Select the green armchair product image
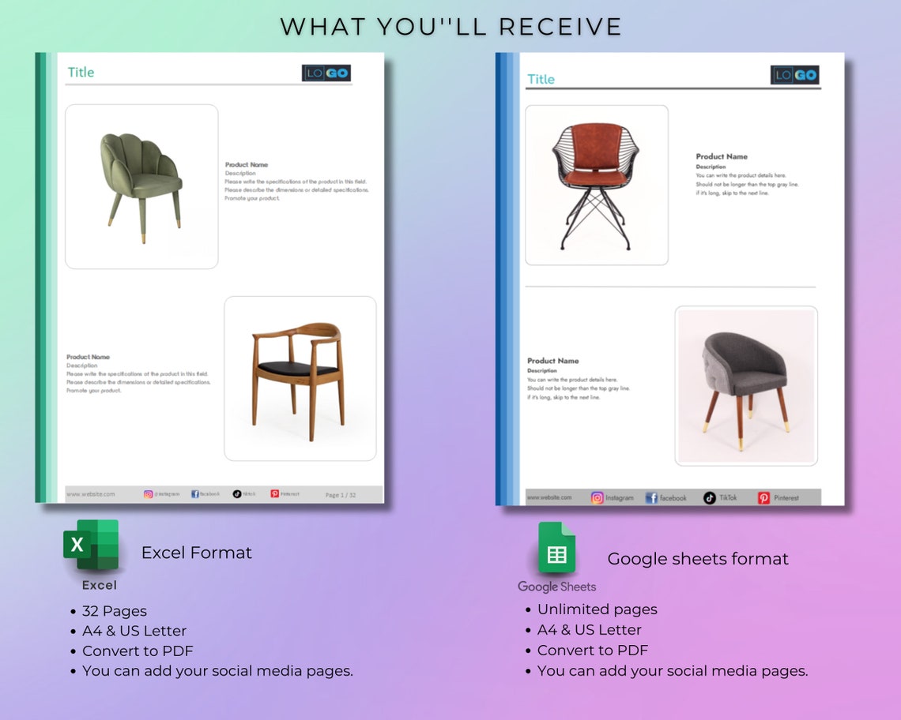This screenshot has height=720, width=901. pyautogui.click(x=141, y=183)
